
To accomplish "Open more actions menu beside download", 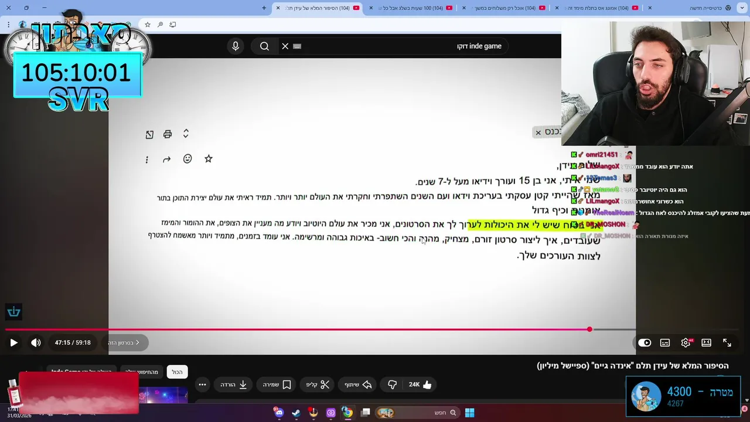I will tap(202, 384).
